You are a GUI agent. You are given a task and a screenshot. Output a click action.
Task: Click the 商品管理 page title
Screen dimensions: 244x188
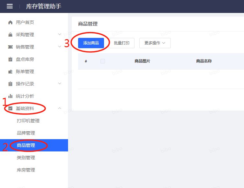pos(88,24)
